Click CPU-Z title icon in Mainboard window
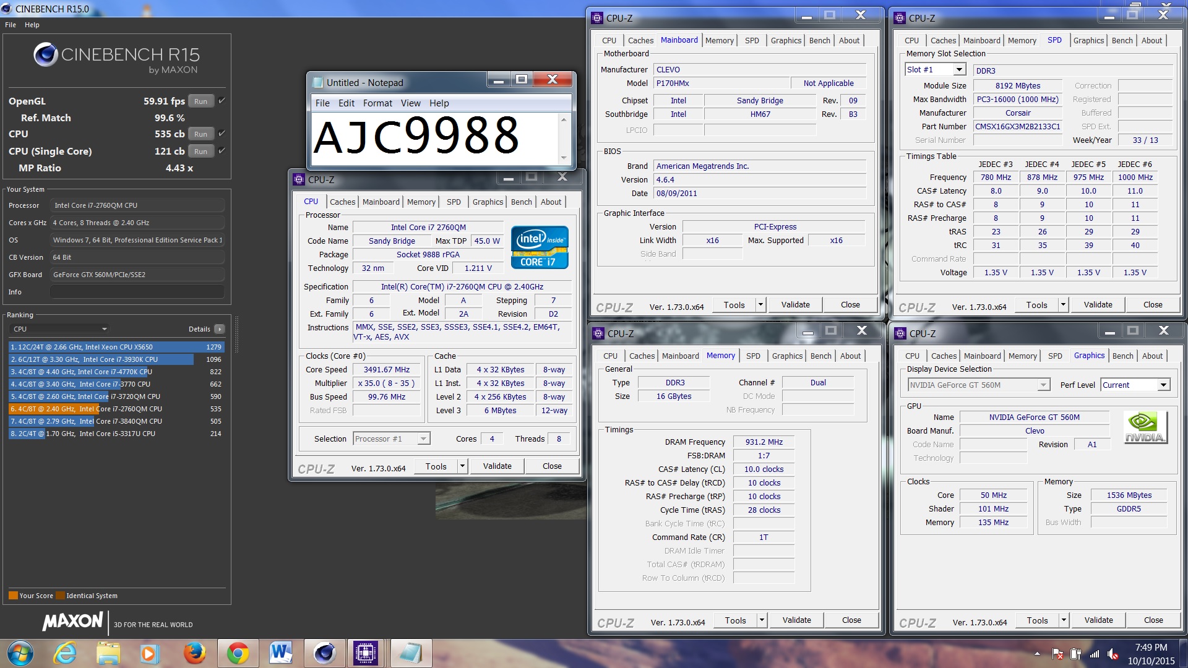 [x=597, y=18]
